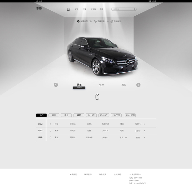Open the 汉兰达 model link
Image resolution: width=192 pixels, height=188 pixels.
point(73,124)
